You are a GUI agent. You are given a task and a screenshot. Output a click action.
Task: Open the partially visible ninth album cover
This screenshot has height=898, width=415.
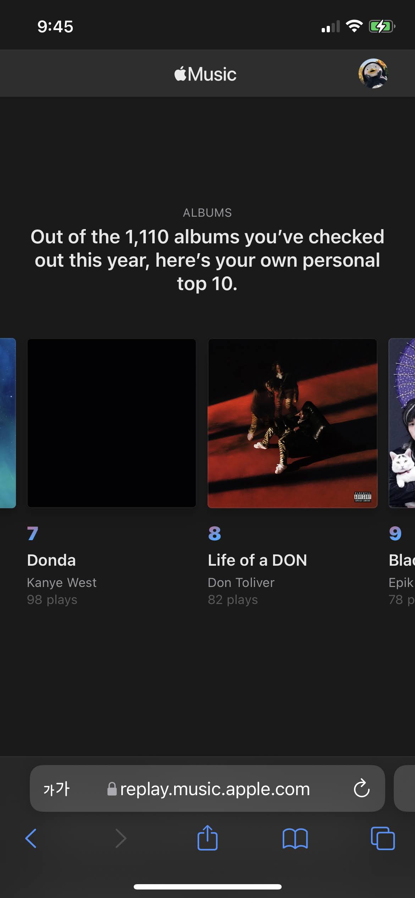[x=402, y=423]
